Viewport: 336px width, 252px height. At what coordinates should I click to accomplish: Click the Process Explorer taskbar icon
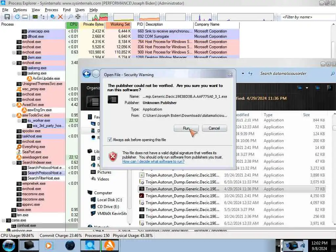(x=90, y=245)
